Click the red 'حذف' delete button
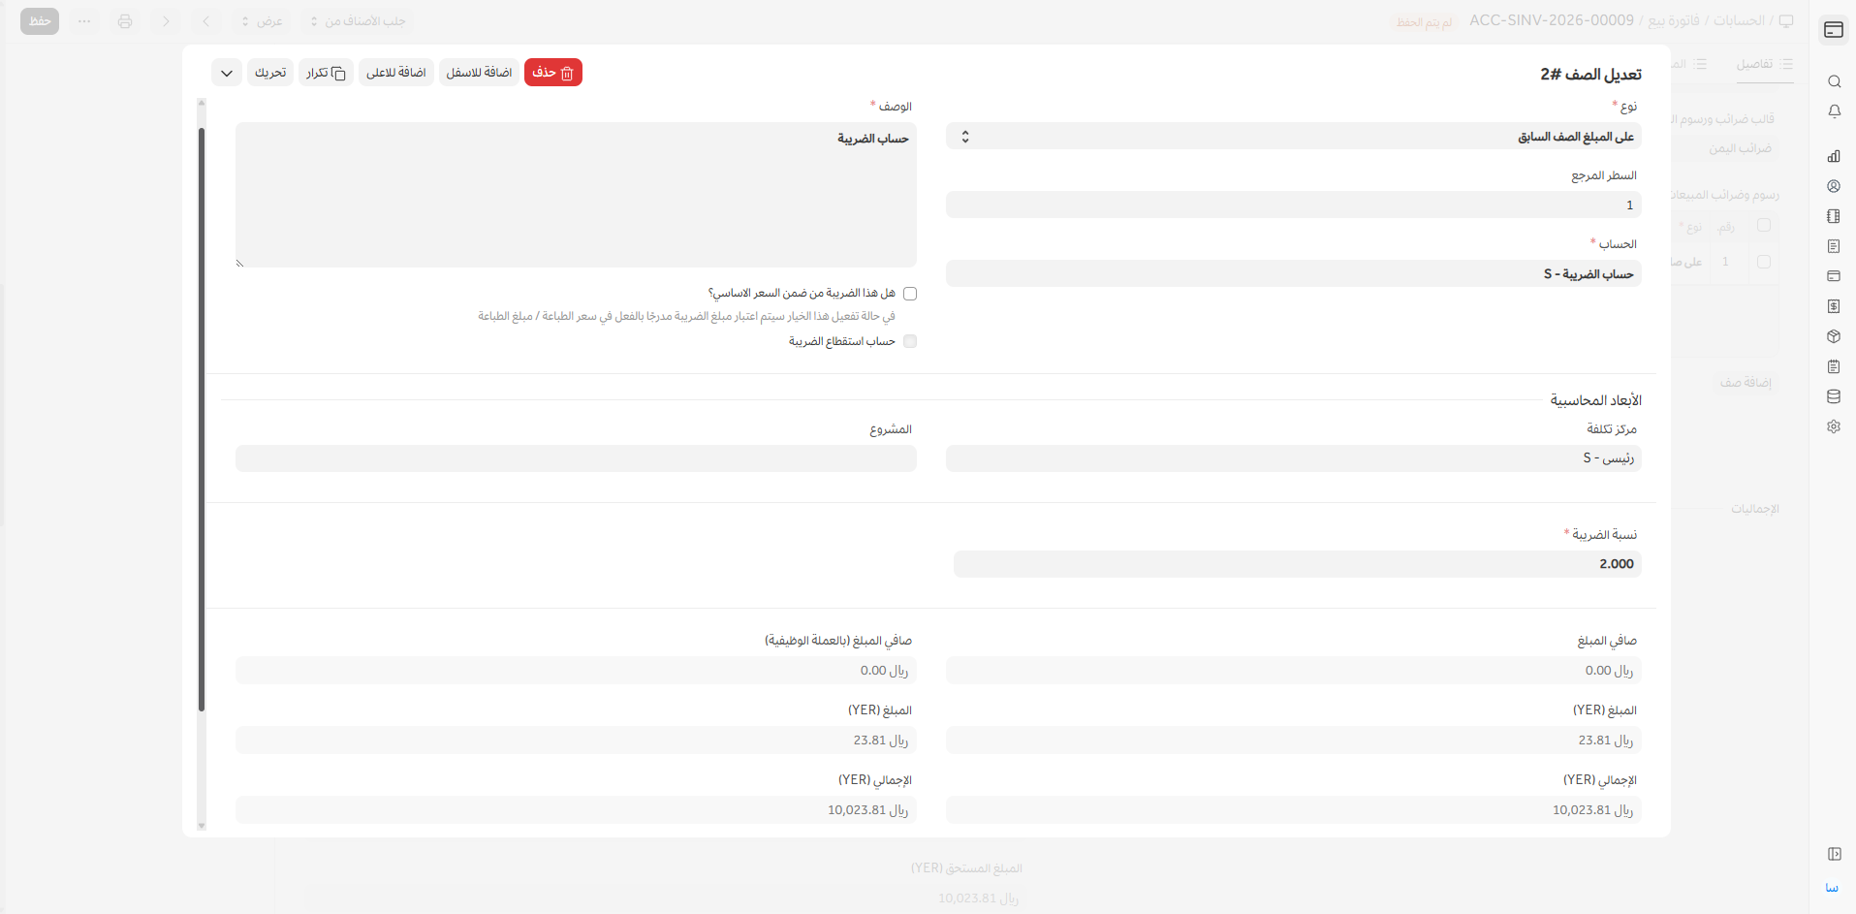Screen dimensions: 1856x914 tap(553, 73)
